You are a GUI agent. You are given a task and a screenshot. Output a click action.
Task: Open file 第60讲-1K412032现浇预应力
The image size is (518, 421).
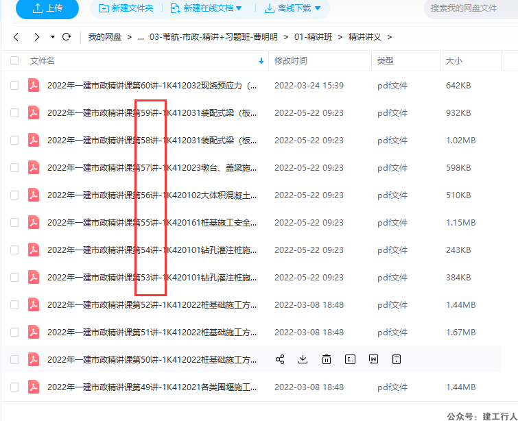click(152, 86)
